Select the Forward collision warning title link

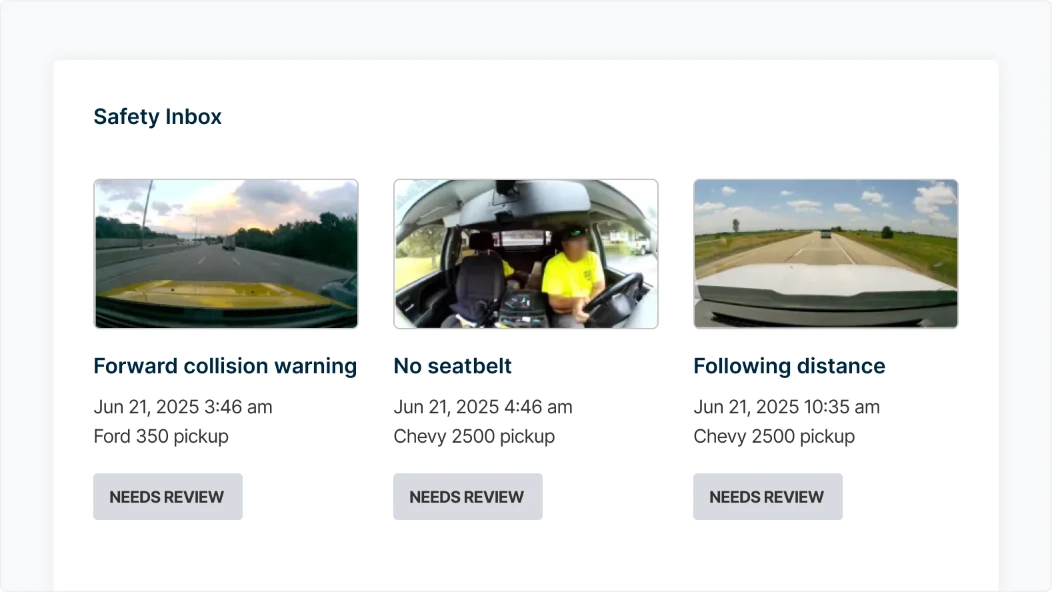(x=225, y=365)
